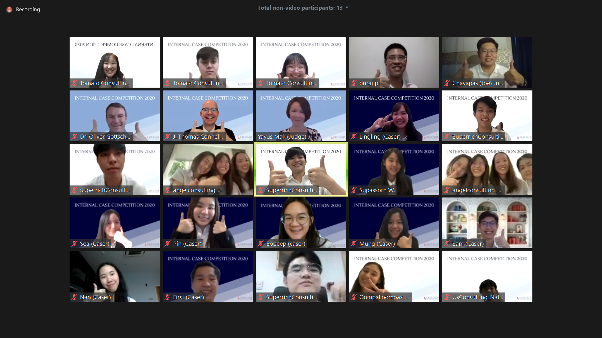
Task: Select Mung (Caser) video tile
Action: [394, 223]
